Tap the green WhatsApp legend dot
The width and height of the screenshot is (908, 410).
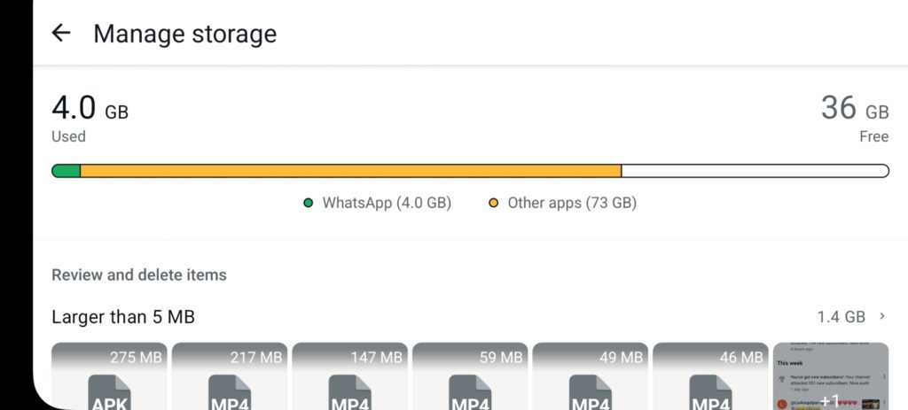[309, 203]
